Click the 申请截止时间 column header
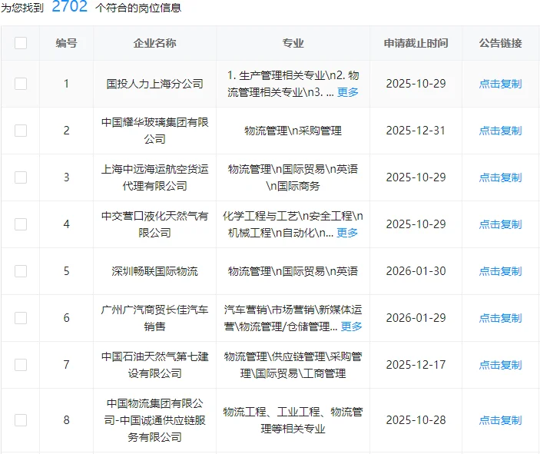 click(x=416, y=43)
